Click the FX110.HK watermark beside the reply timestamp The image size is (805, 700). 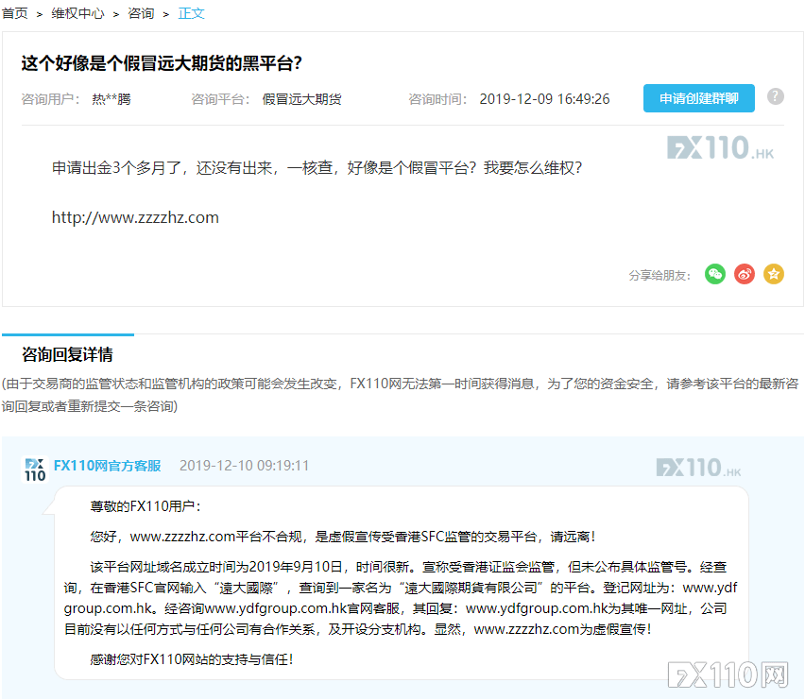(698, 468)
